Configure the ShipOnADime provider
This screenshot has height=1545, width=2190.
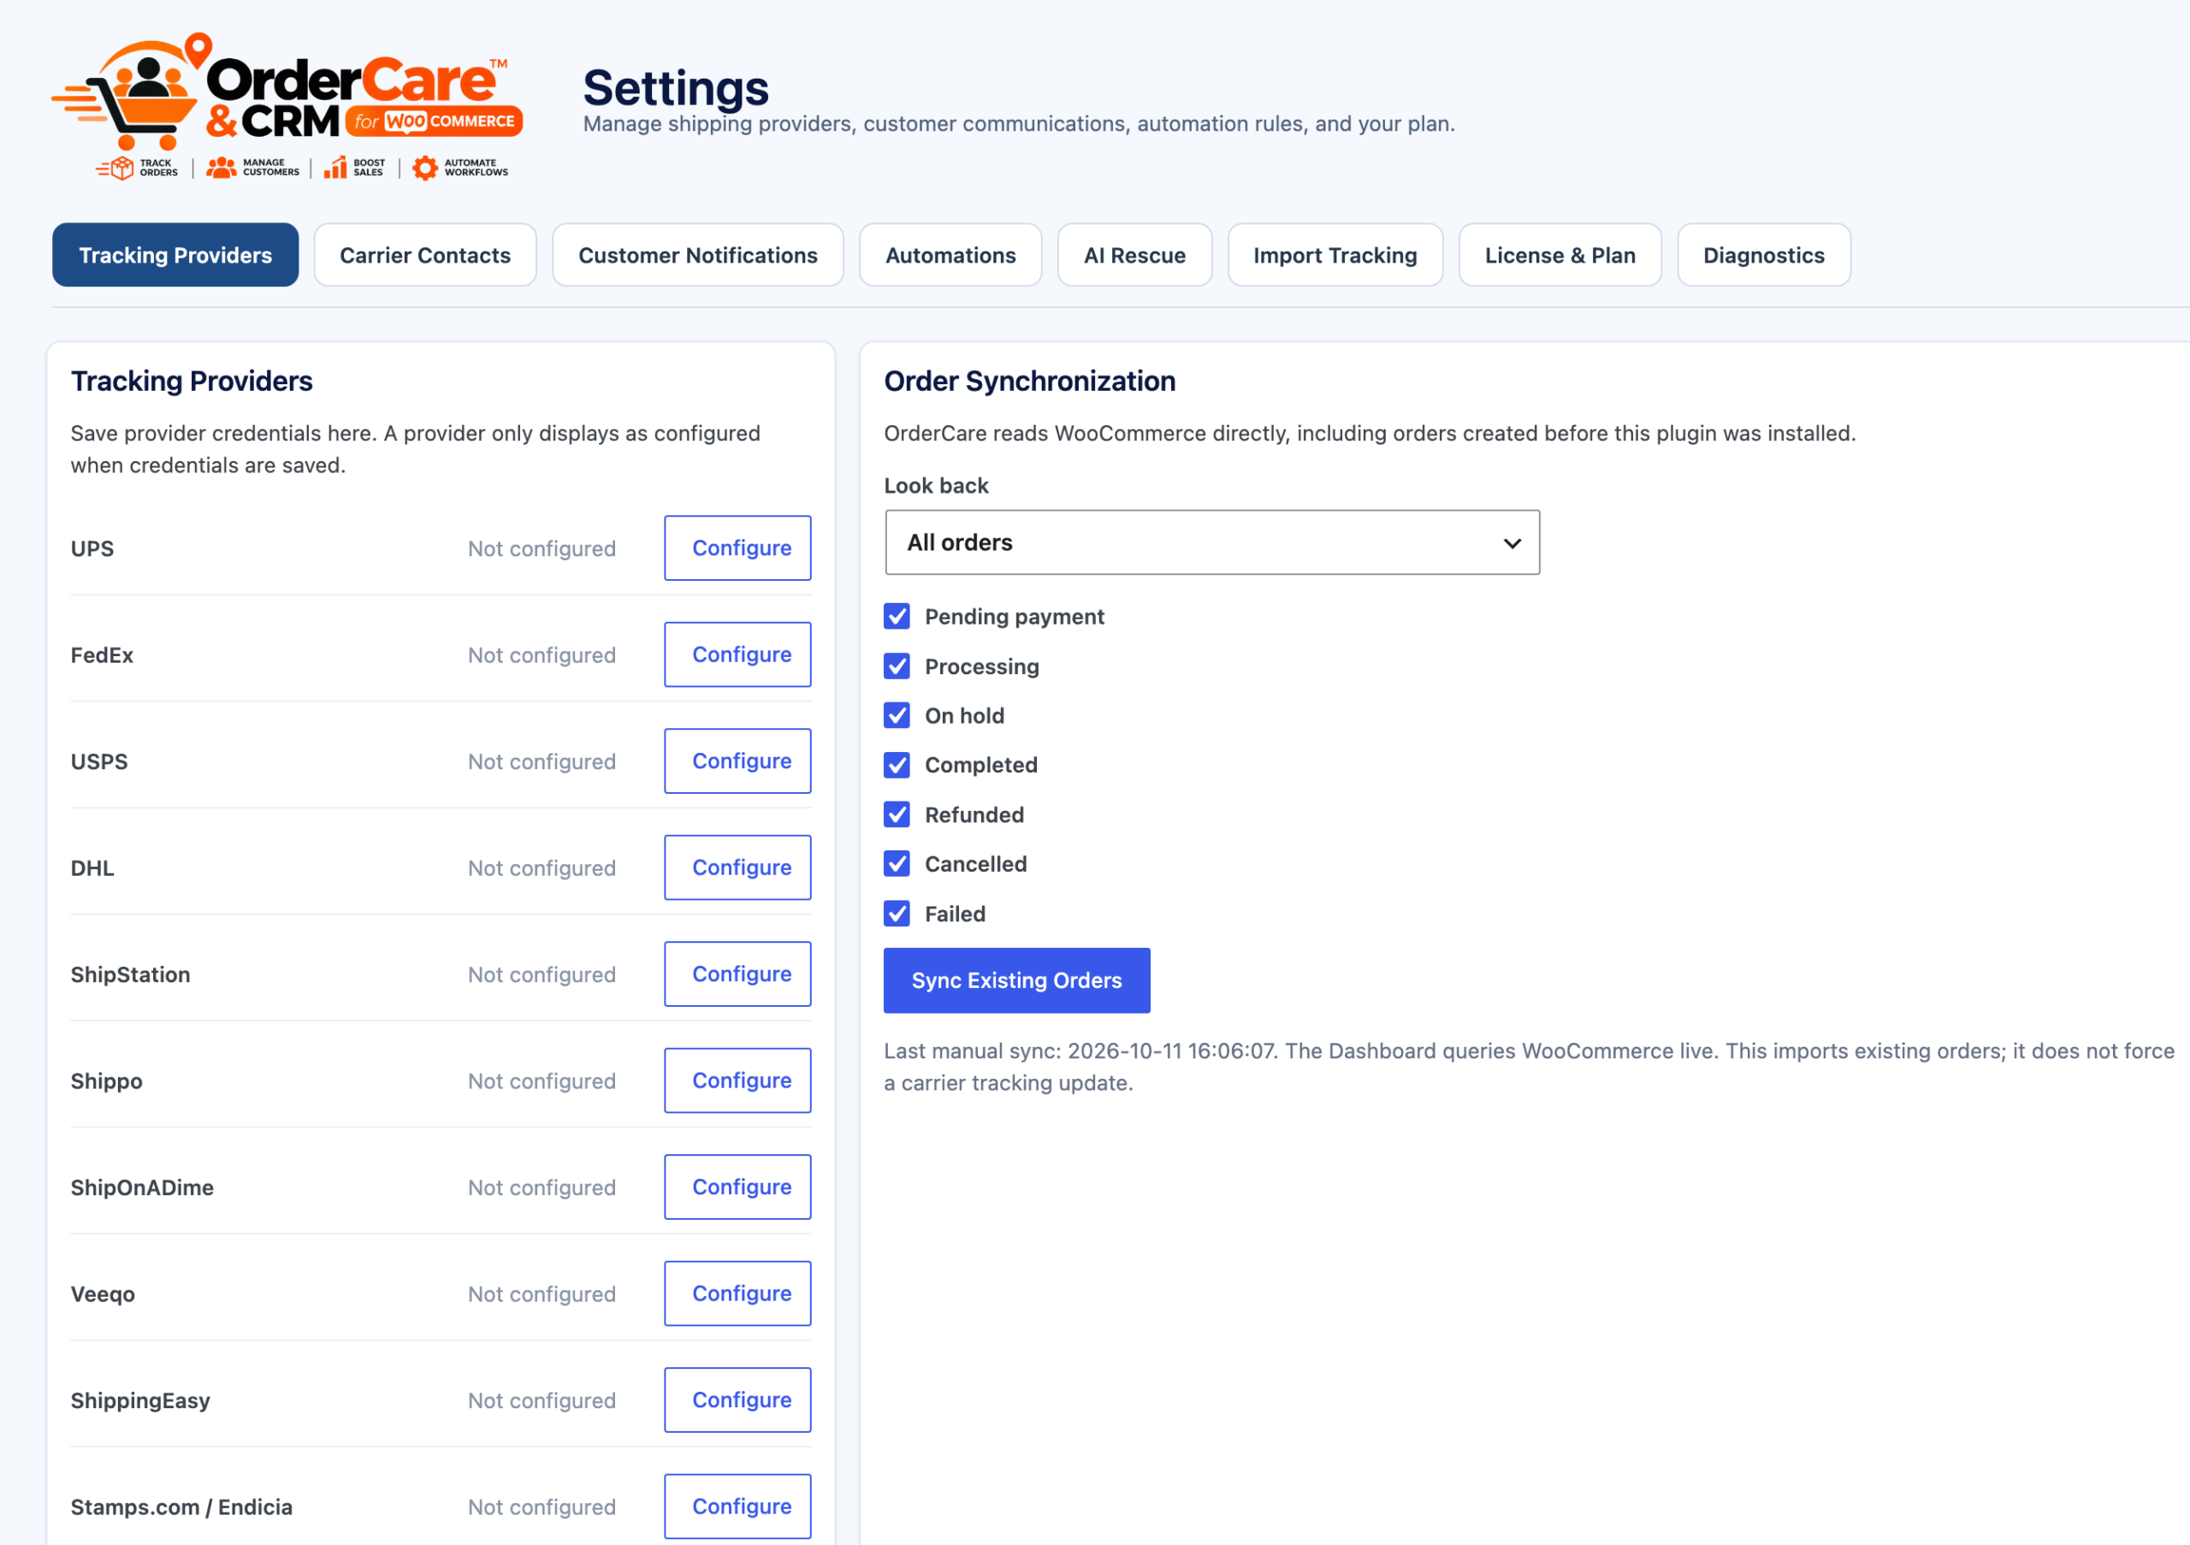coord(738,1187)
